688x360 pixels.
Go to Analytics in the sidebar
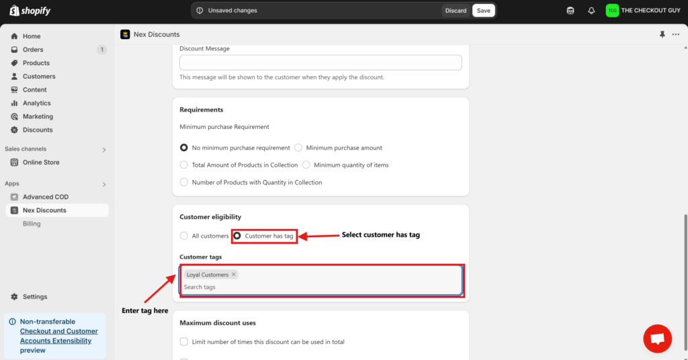coord(36,103)
